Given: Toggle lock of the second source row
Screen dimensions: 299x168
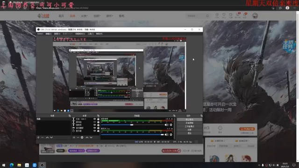Looking at the screenshot, I should (x=98, y=122).
